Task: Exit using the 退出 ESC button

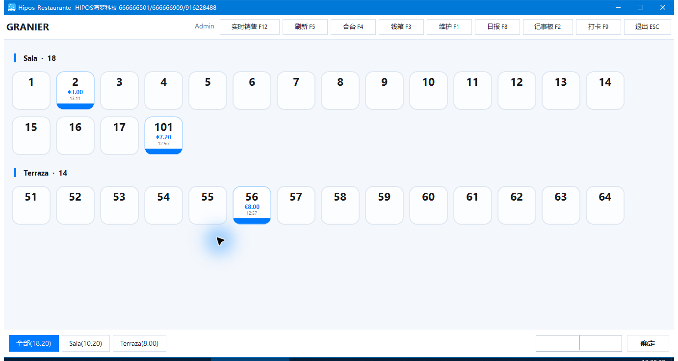Action: click(648, 27)
